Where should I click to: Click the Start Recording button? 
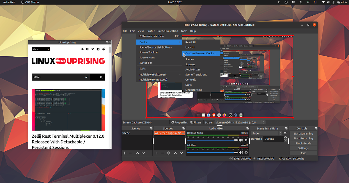(x=303, y=139)
